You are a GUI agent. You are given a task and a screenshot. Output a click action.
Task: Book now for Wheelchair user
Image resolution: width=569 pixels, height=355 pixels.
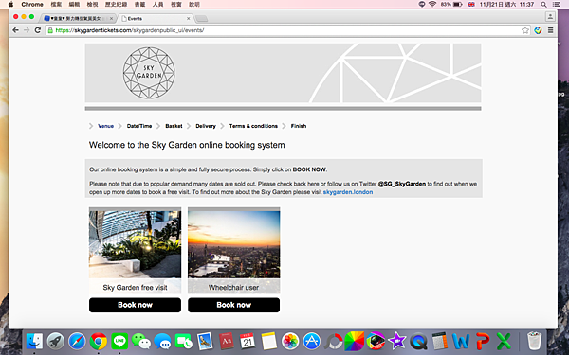coord(233,305)
